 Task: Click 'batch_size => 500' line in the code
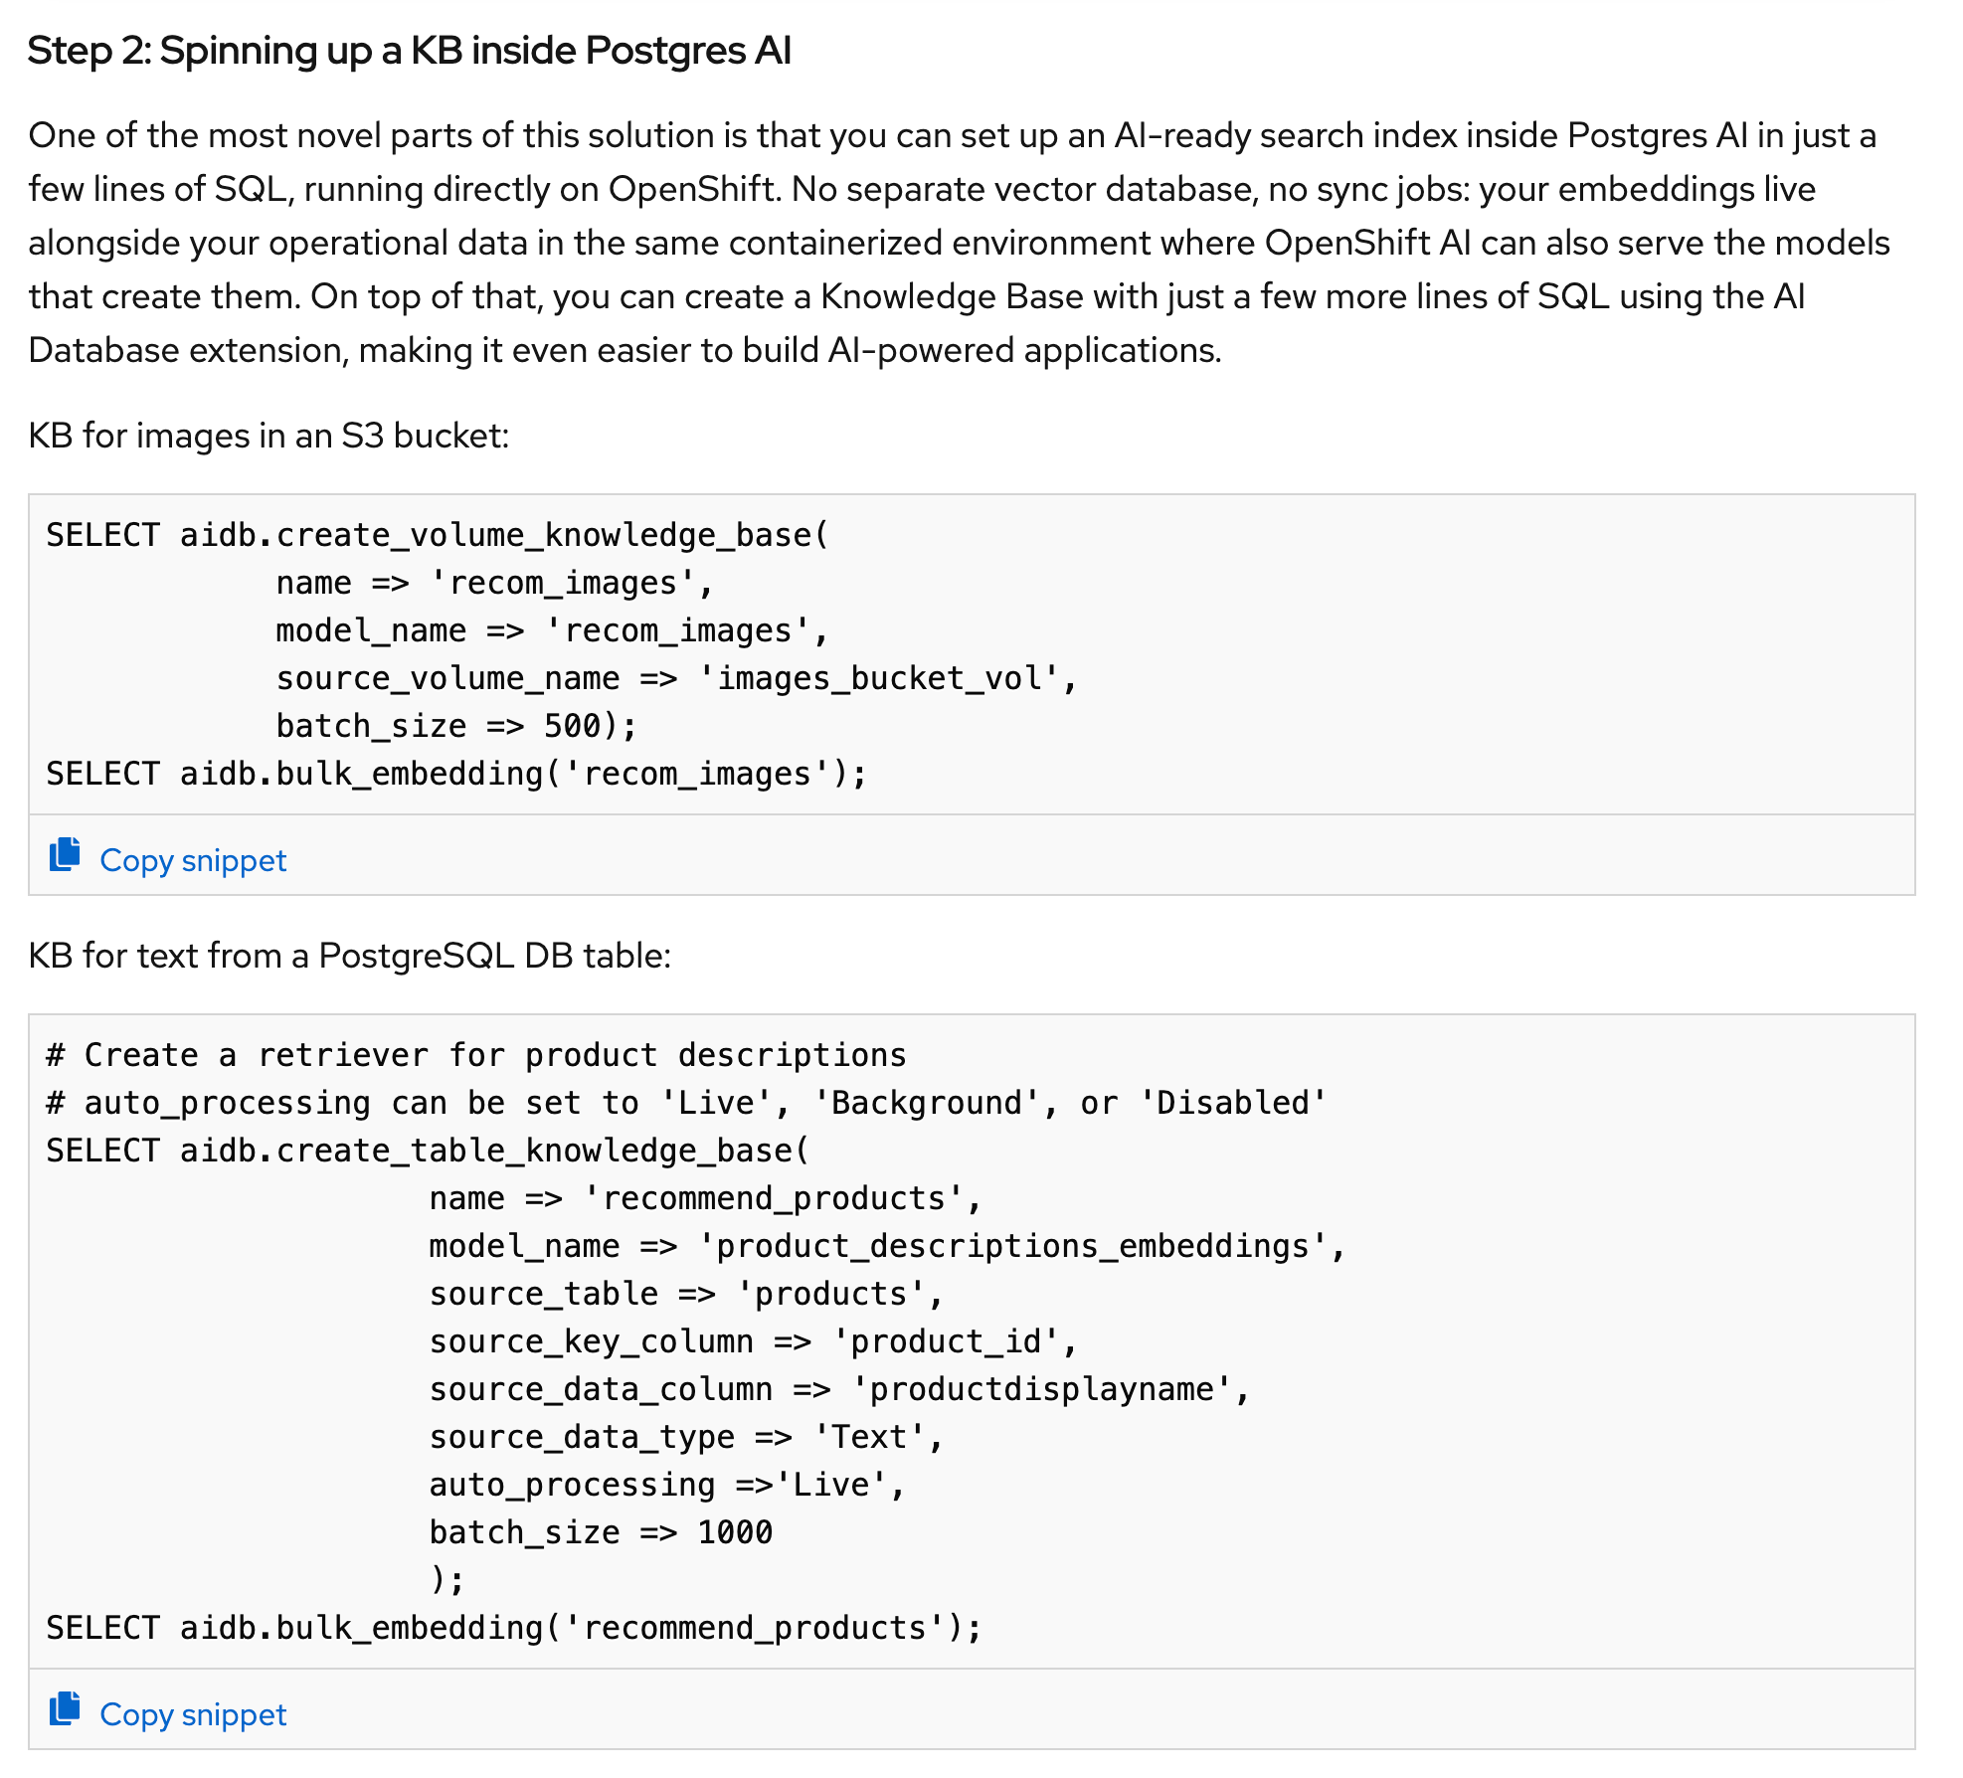tap(455, 726)
